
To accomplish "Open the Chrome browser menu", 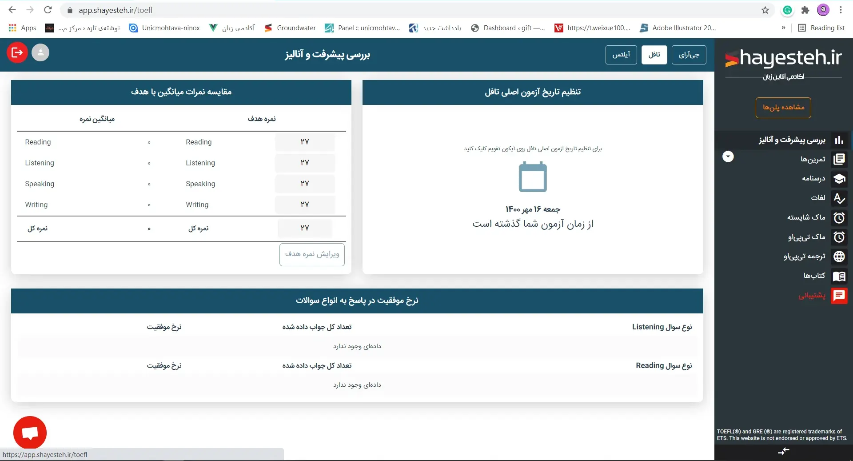I will point(841,10).
